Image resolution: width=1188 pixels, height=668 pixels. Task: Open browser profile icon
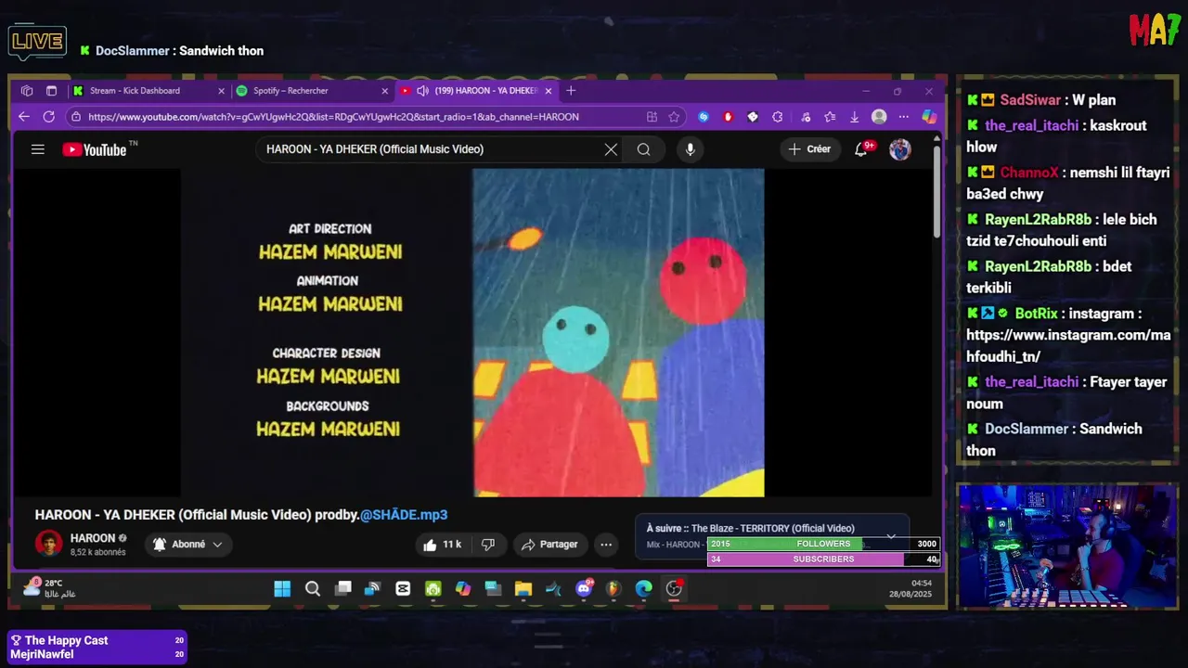coord(879,117)
